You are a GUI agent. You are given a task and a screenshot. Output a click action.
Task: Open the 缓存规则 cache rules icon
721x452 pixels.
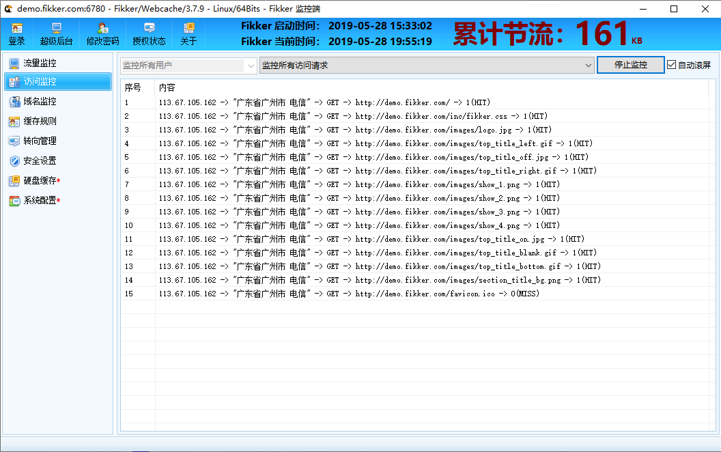coord(14,122)
